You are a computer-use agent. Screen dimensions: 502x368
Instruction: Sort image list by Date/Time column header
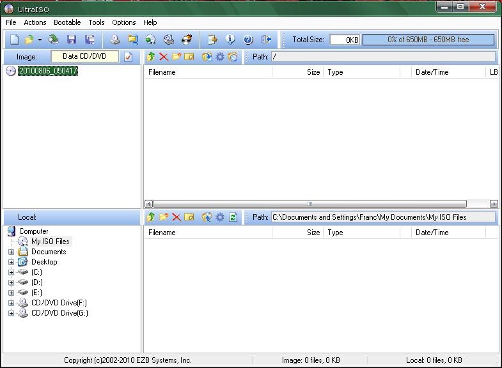tap(448, 72)
